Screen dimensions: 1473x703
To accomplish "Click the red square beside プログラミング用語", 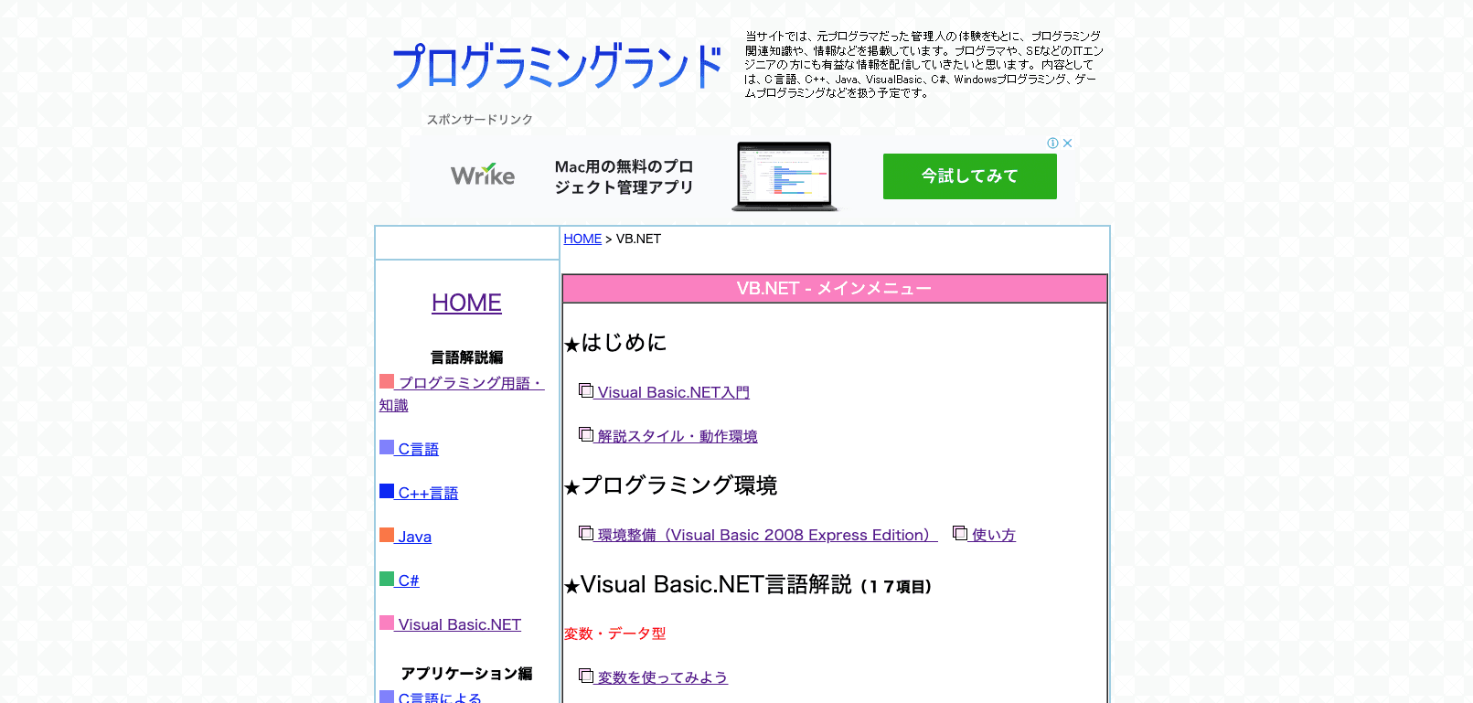I will coord(387,382).
